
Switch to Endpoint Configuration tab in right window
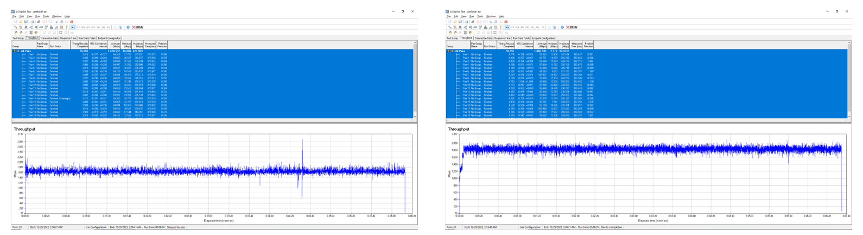[x=544, y=38]
